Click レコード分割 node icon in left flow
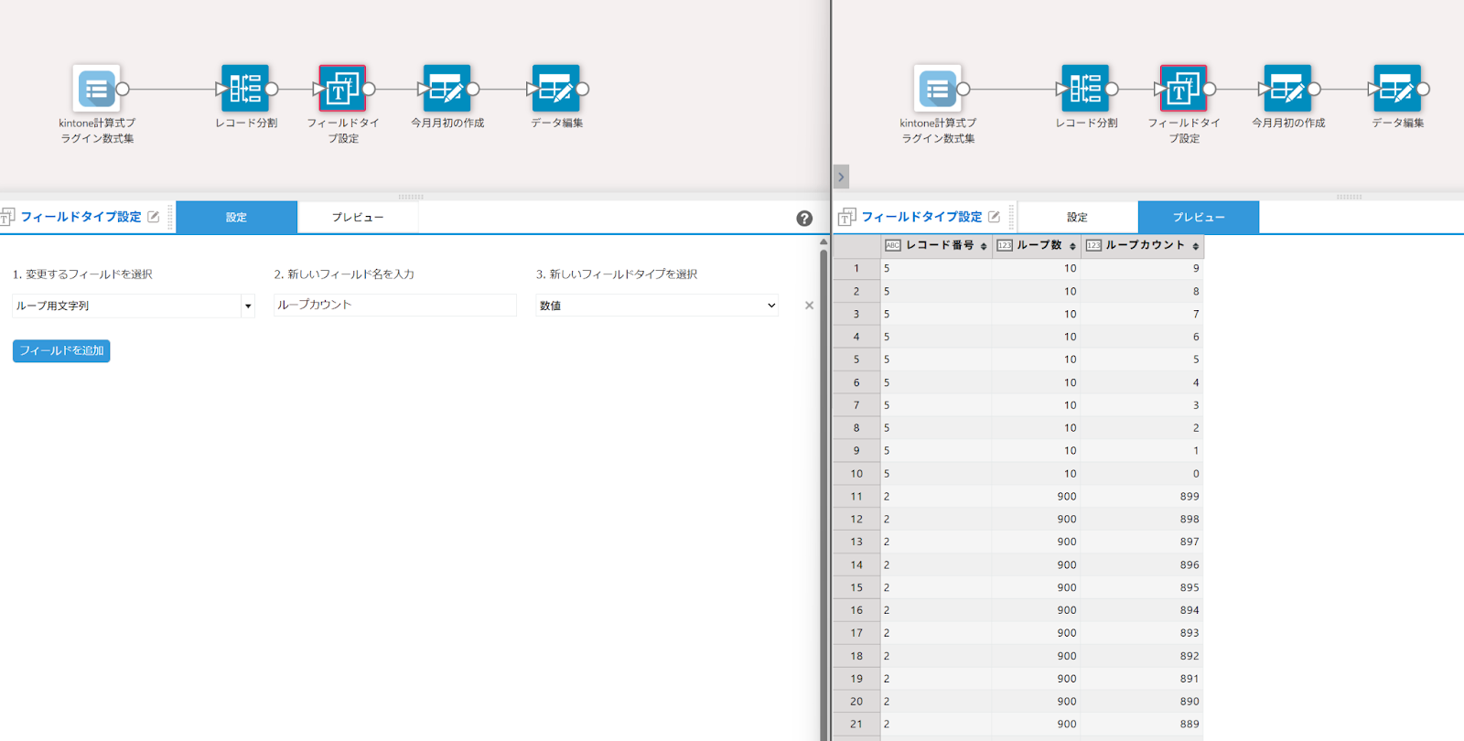The height and width of the screenshot is (741, 1464). (245, 89)
